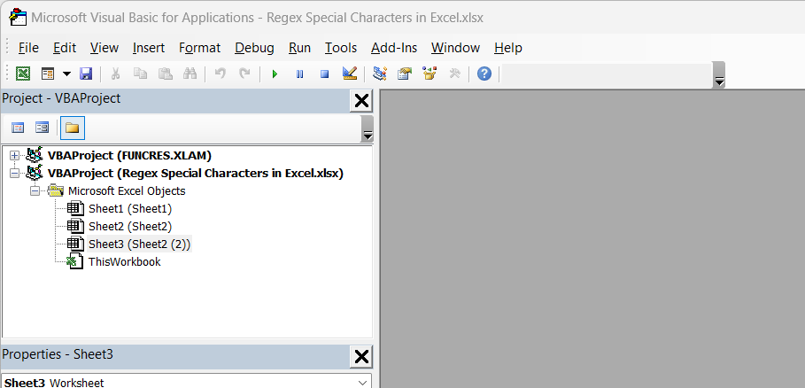Open the Properties Window toolbar icon
This screenshot has width=805, height=388.
[405, 74]
